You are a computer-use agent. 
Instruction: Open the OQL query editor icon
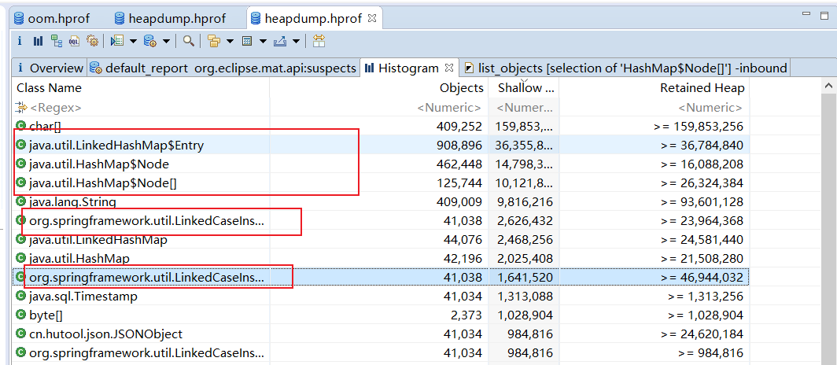(74, 41)
